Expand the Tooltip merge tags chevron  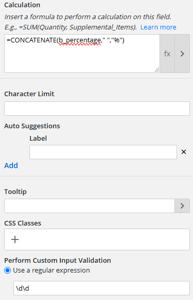(x=182, y=206)
